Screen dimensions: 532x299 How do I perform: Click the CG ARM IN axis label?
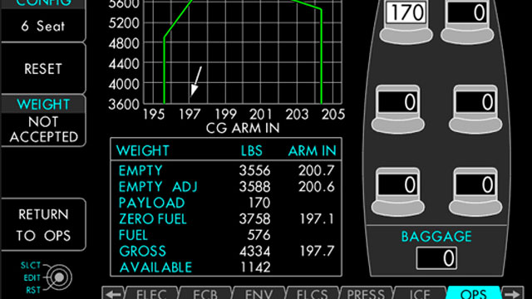click(243, 128)
